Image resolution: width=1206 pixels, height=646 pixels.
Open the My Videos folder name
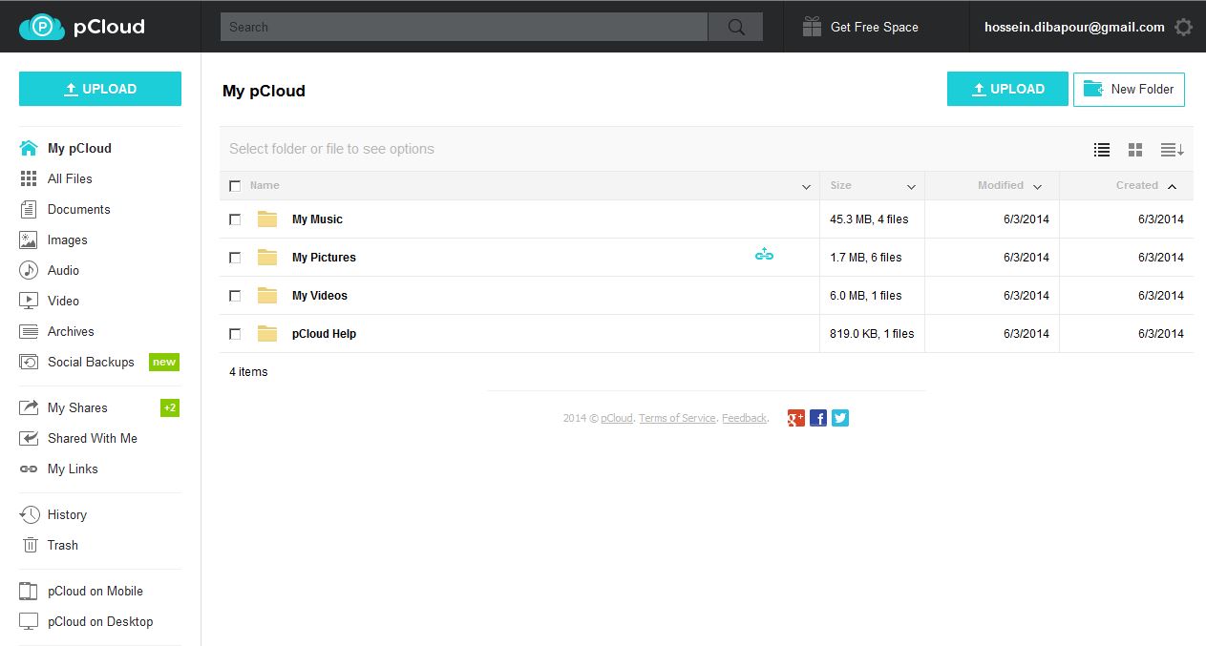320,295
